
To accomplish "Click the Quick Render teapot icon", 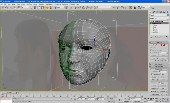I will pos(153,8).
